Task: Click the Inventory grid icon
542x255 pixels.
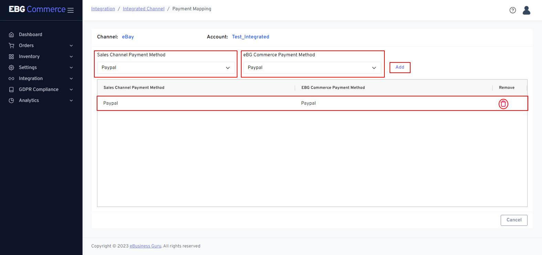Action: [11, 57]
